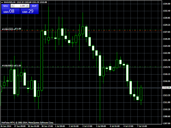Click the 2 Jul 17:00 time axis label

(x=87, y=126)
